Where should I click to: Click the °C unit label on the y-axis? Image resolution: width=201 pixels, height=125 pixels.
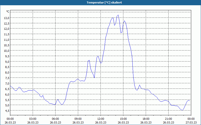[8, 11]
